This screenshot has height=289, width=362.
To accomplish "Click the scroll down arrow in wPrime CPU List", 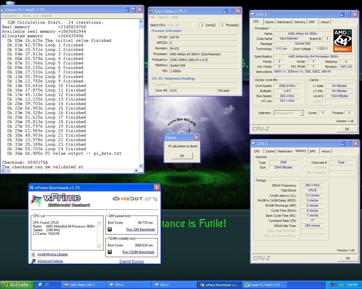I will [x=99, y=246].
